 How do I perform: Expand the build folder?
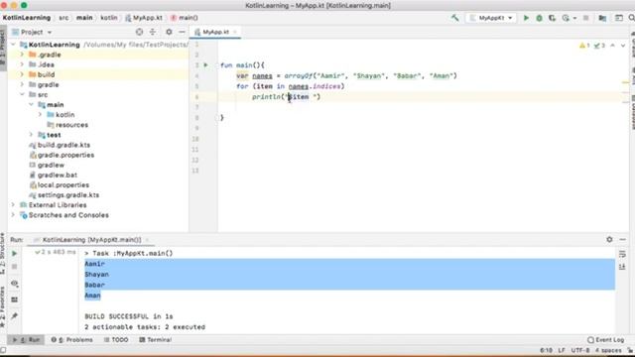[22, 74]
